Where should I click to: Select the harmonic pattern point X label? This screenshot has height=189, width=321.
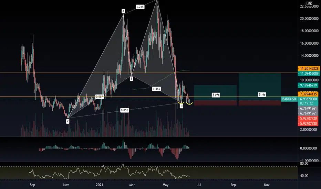point(68,121)
